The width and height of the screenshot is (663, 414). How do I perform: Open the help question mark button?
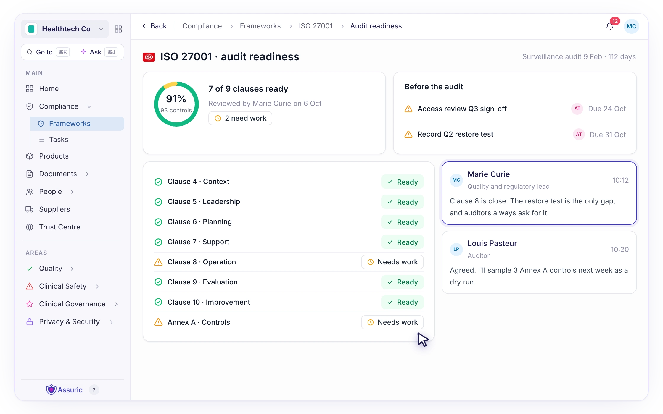pos(94,390)
